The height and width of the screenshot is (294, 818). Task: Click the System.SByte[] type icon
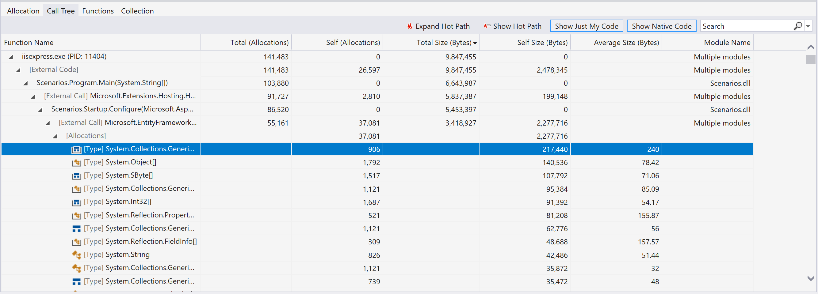pos(77,176)
